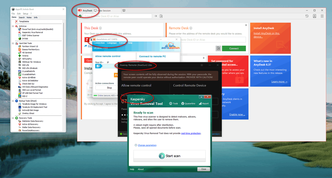Launch HDD Low Level Format

pos(31,90)
